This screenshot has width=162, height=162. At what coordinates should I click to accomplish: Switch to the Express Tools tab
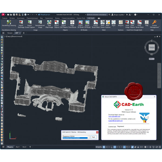click(x=81, y=18)
